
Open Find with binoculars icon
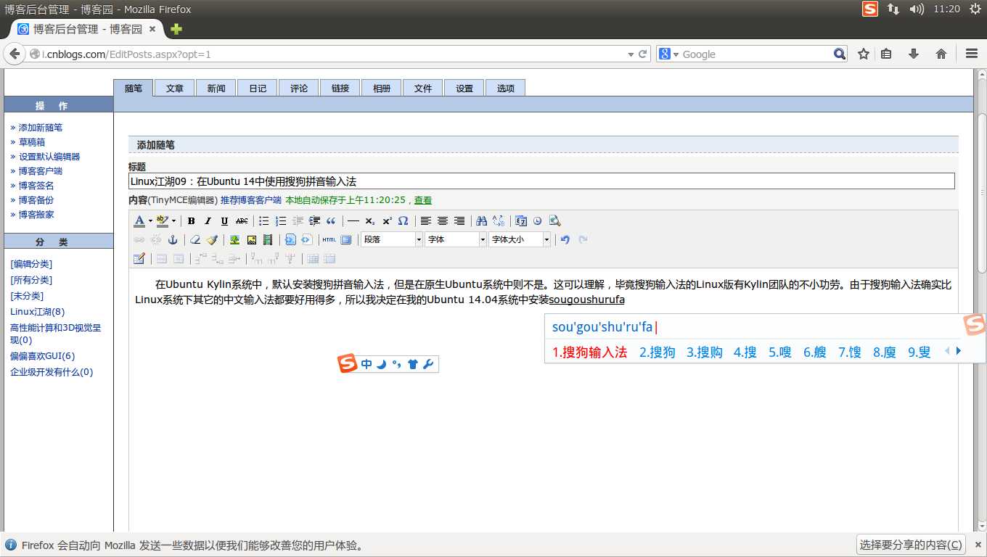pos(482,221)
